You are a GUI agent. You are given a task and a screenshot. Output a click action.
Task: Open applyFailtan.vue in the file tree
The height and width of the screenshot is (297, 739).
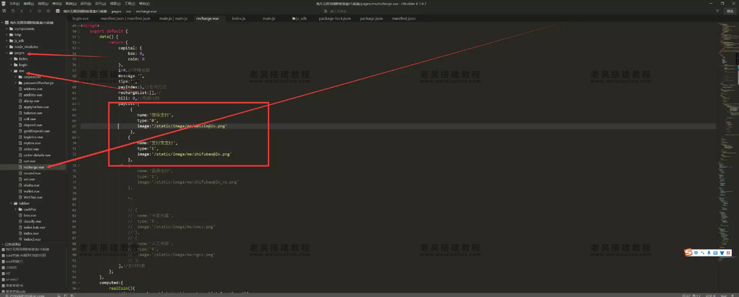[36, 107]
